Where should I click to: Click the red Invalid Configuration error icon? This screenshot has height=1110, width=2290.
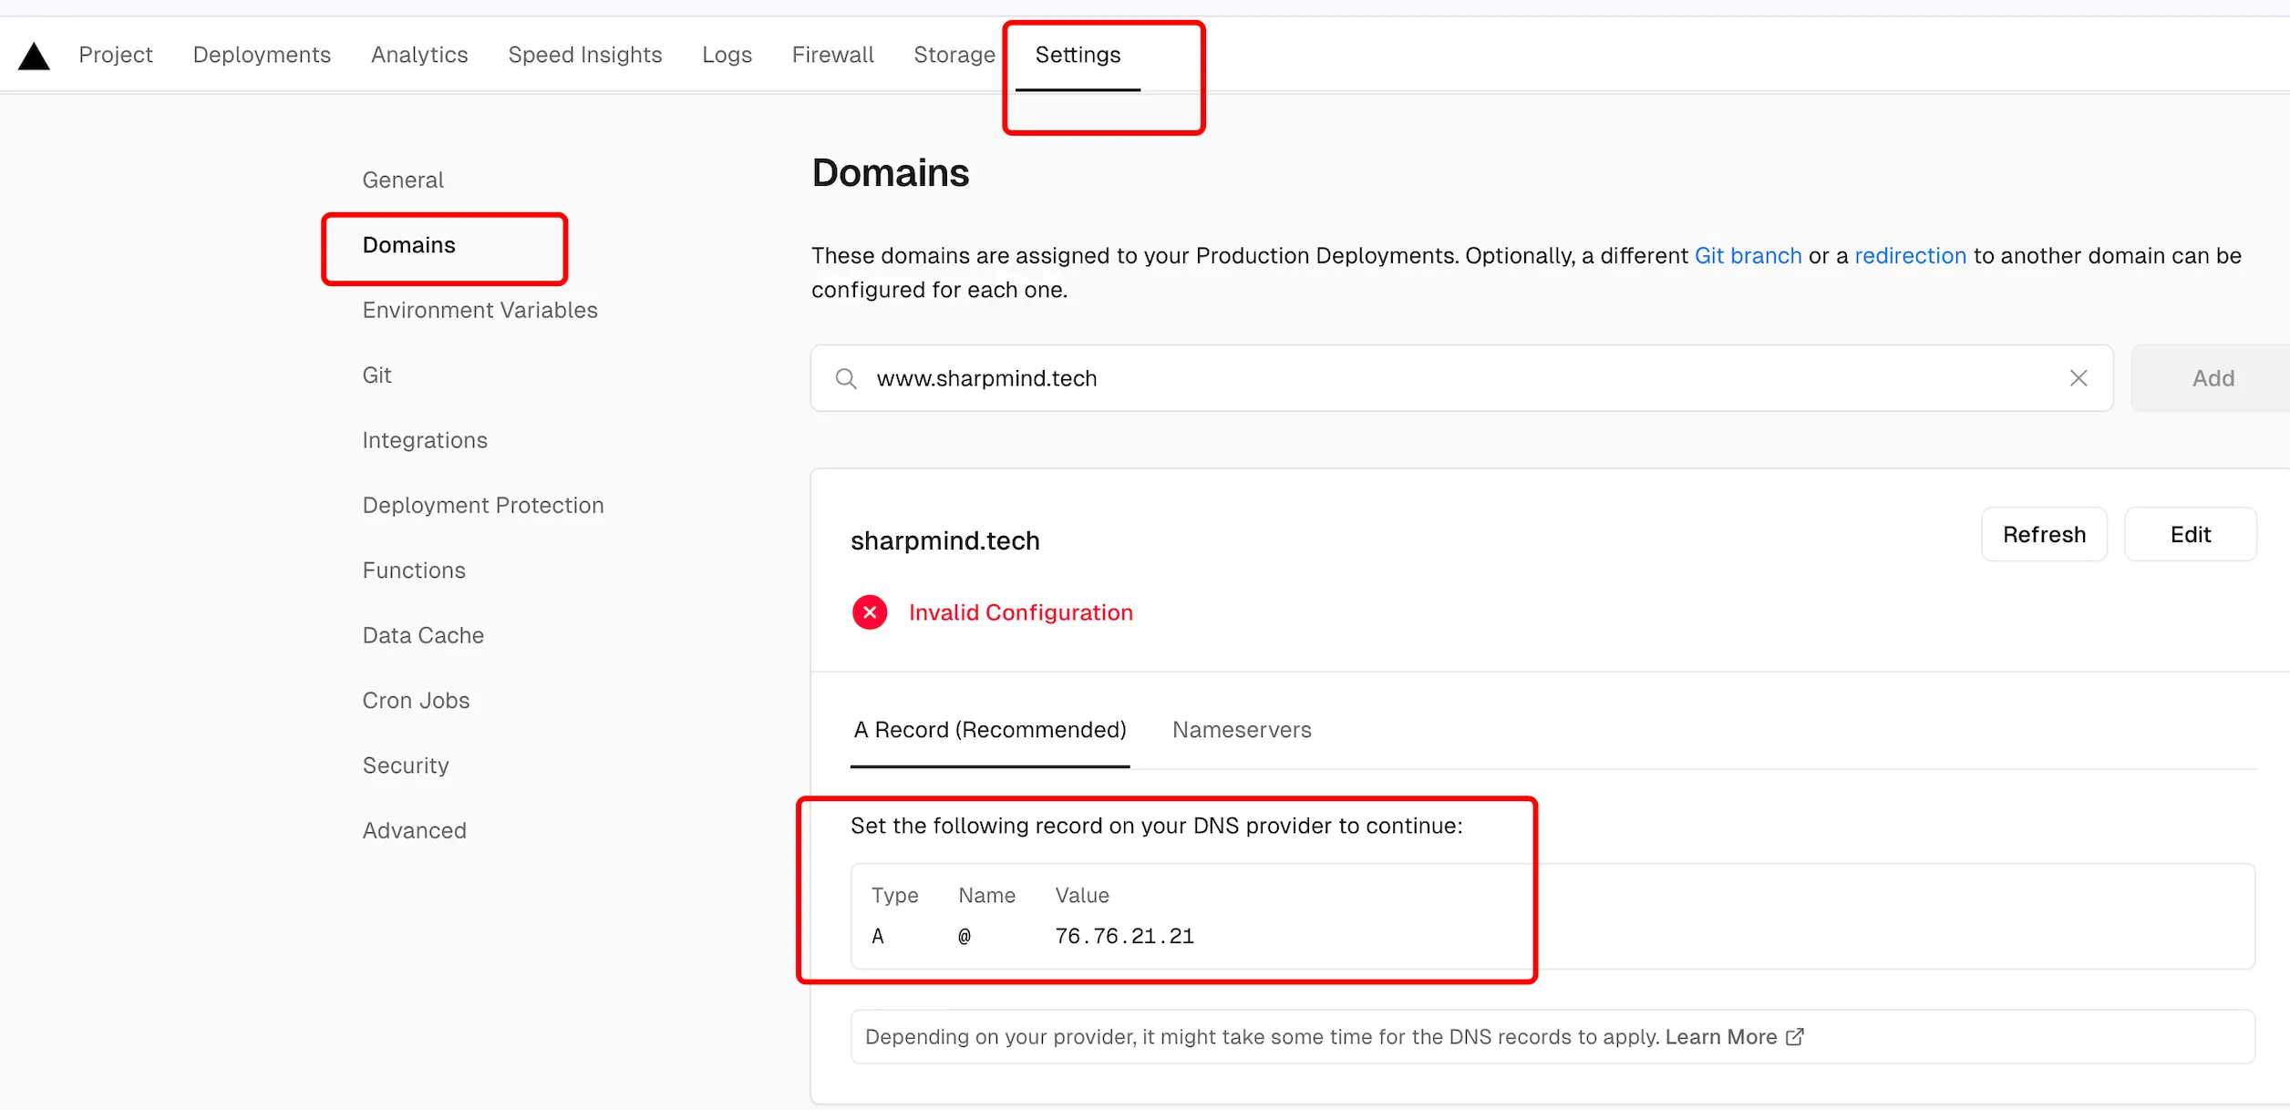pos(870,612)
